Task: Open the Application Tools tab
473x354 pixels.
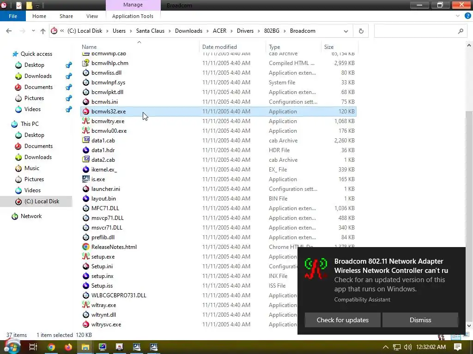Action: [x=133, y=16]
